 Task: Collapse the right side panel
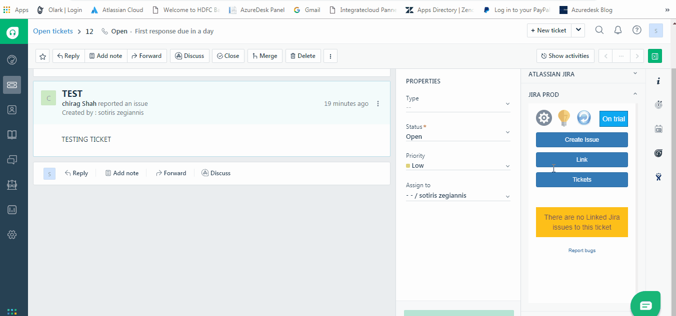[x=655, y=56]
